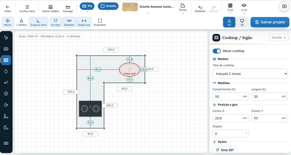The image size is (291, 155).
Task: Click Salvar projeto button
Action: tap(270, 22)
